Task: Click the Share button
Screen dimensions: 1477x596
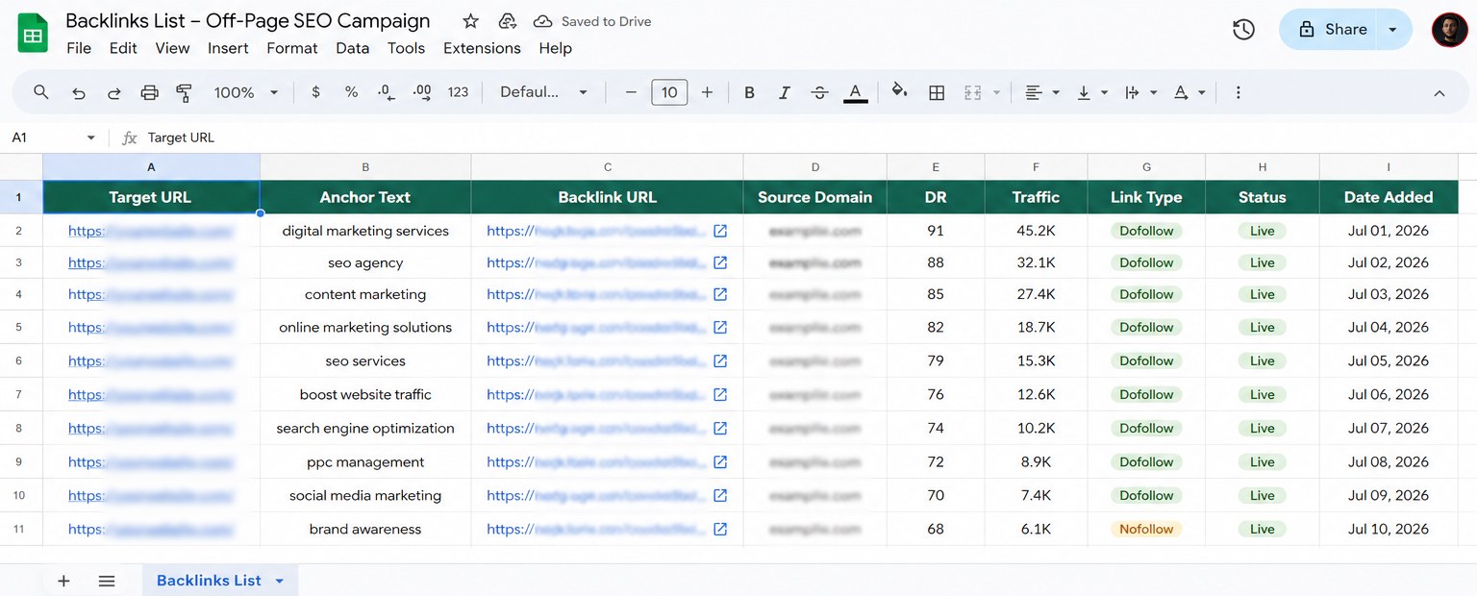Action: tap(1331, 30)
